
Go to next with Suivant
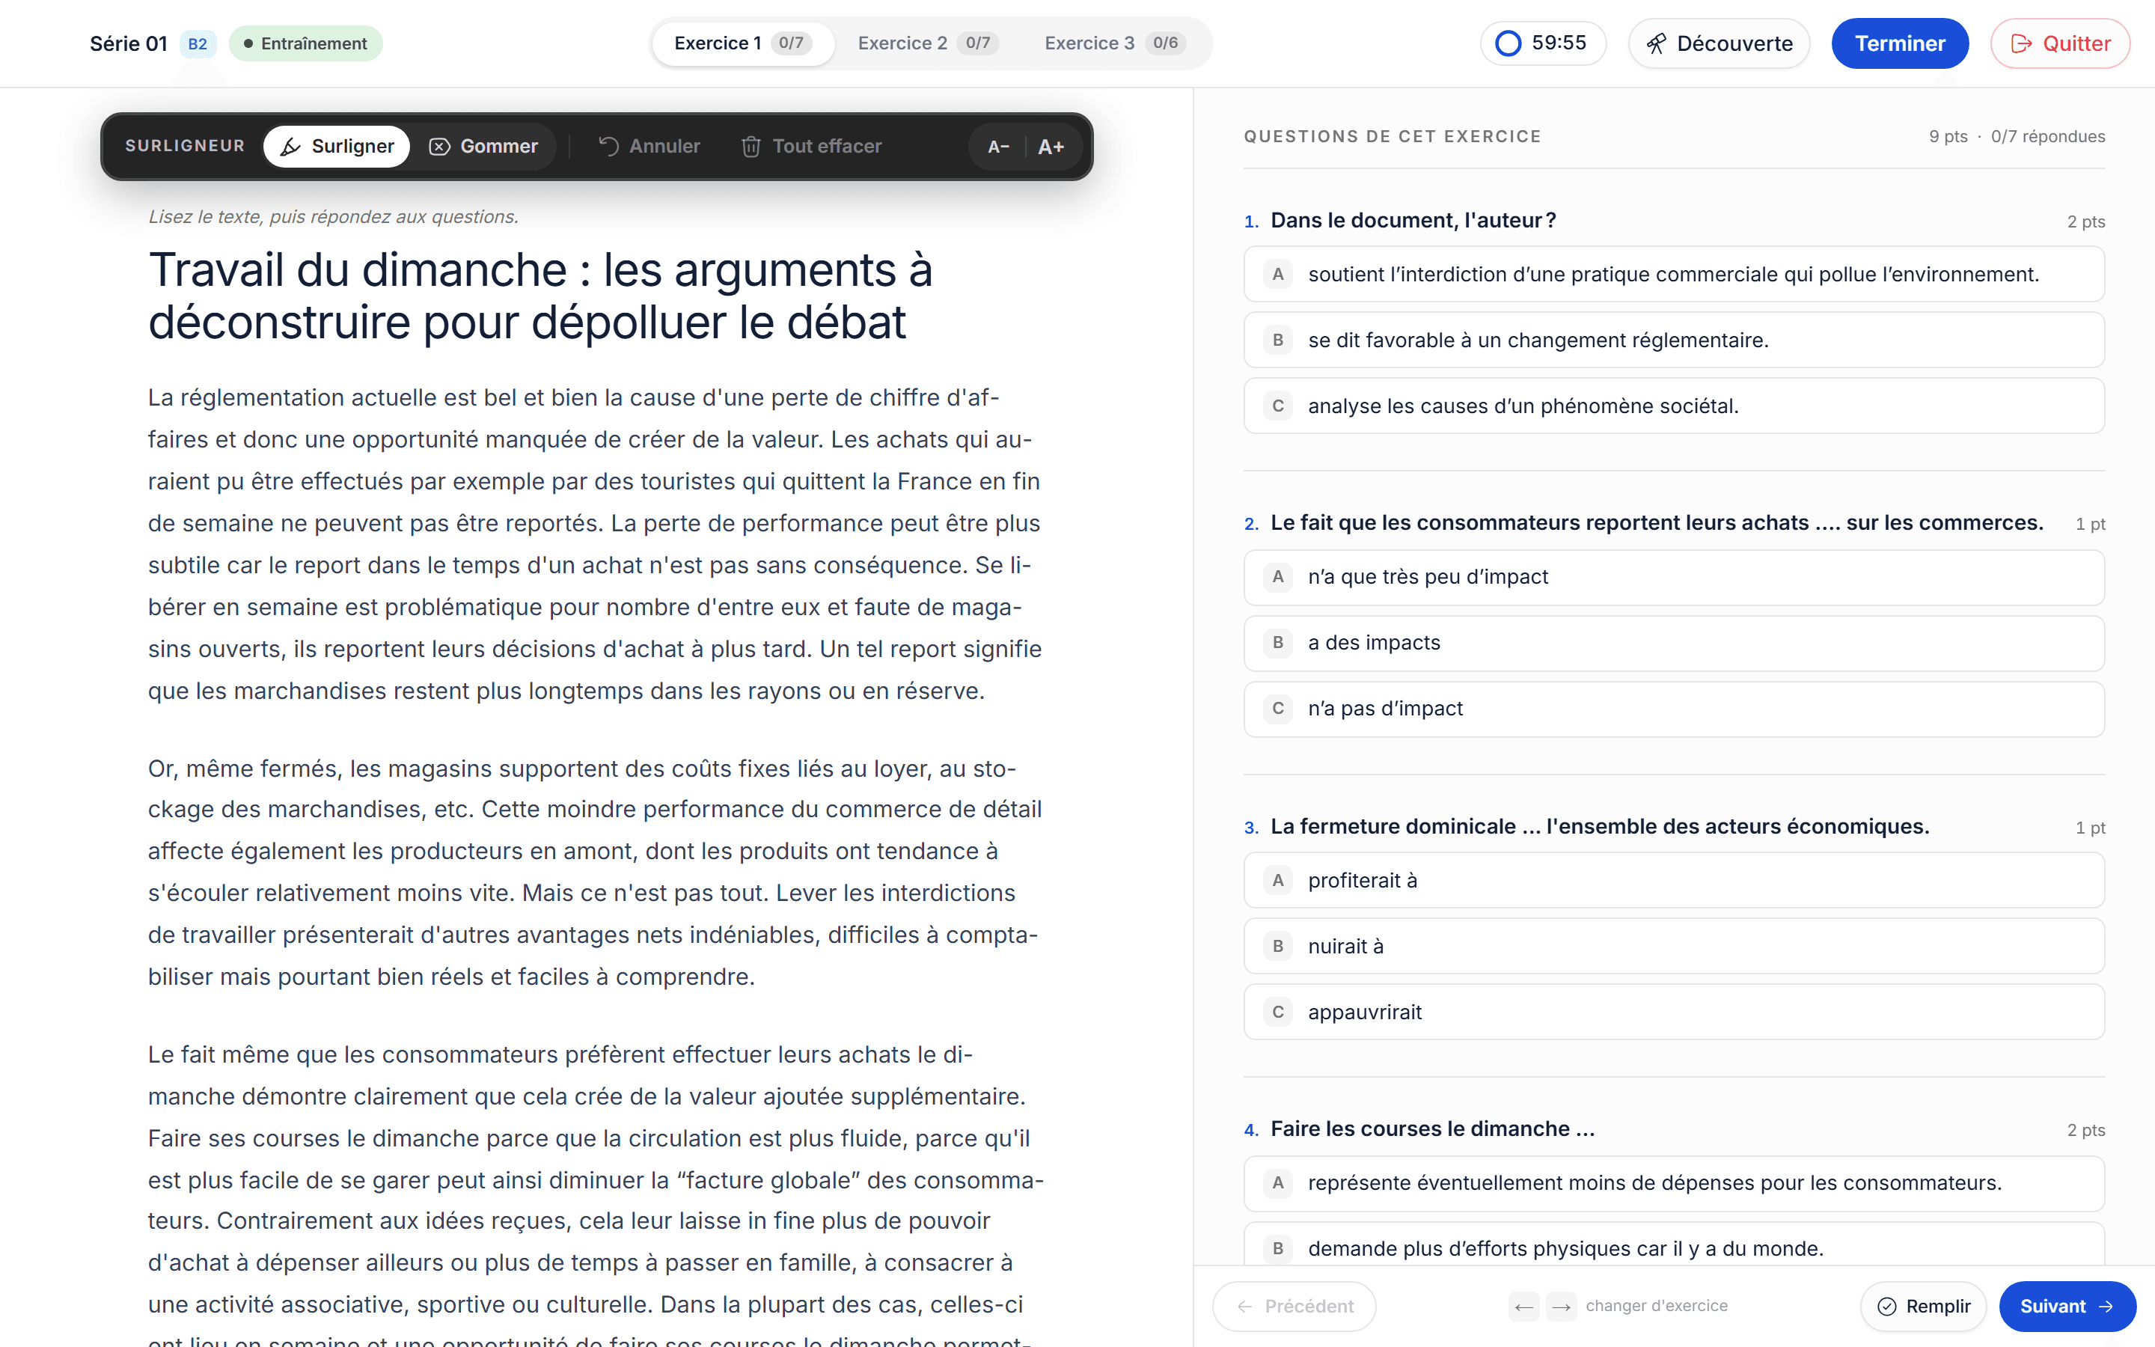click(x=2067, y=1306)
